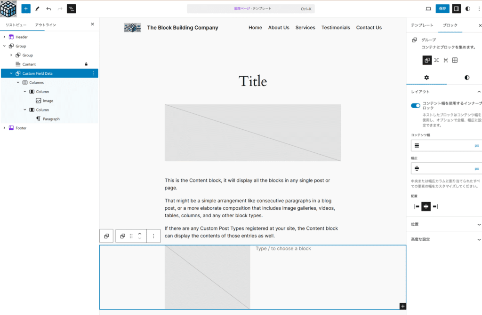The height and width of the screenshot is (315, 482).
Task: Transform the Group to a Row variation
Action: point(437,60)
